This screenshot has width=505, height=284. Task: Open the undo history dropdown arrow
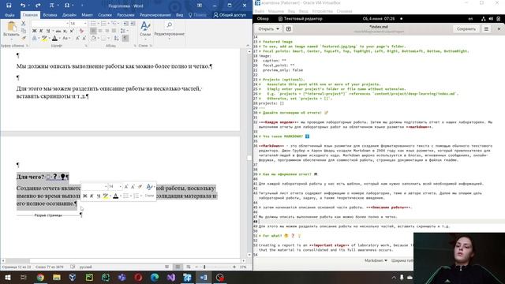28,6
